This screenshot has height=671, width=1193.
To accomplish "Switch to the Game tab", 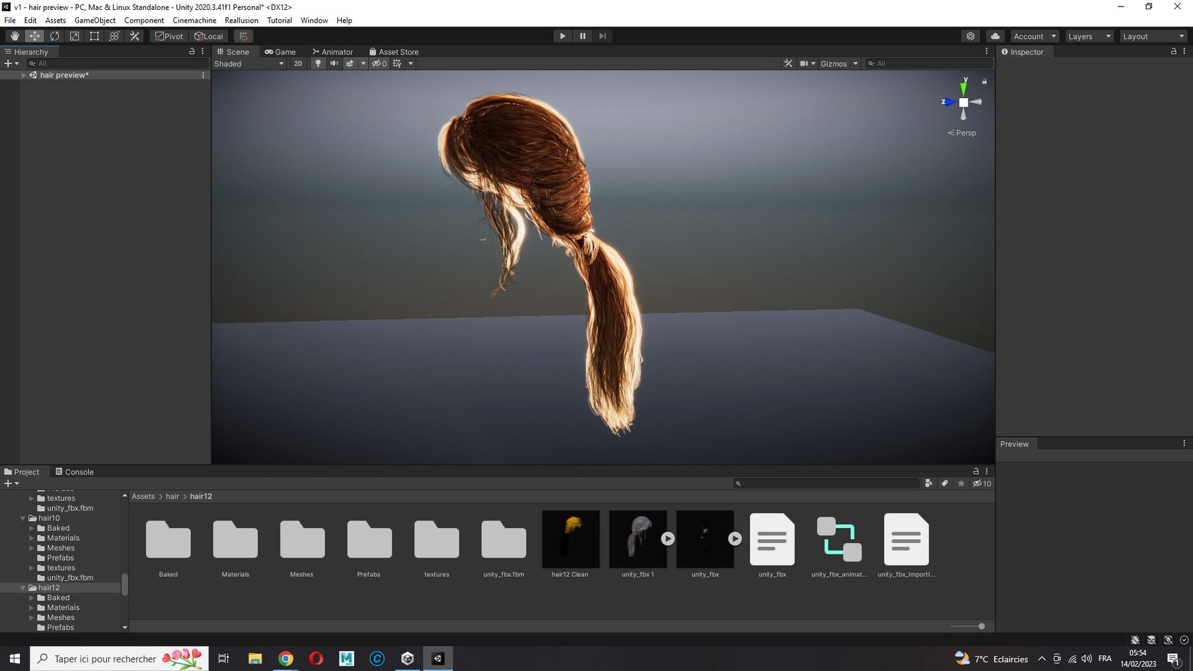I will [x=280, y=52].
